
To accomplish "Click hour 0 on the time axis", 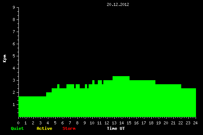I will pyautogui.click(x=18, y=123).
